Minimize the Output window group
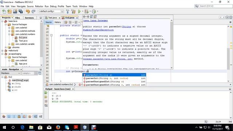The image size is (233, 131). click(x=230, y=89)
